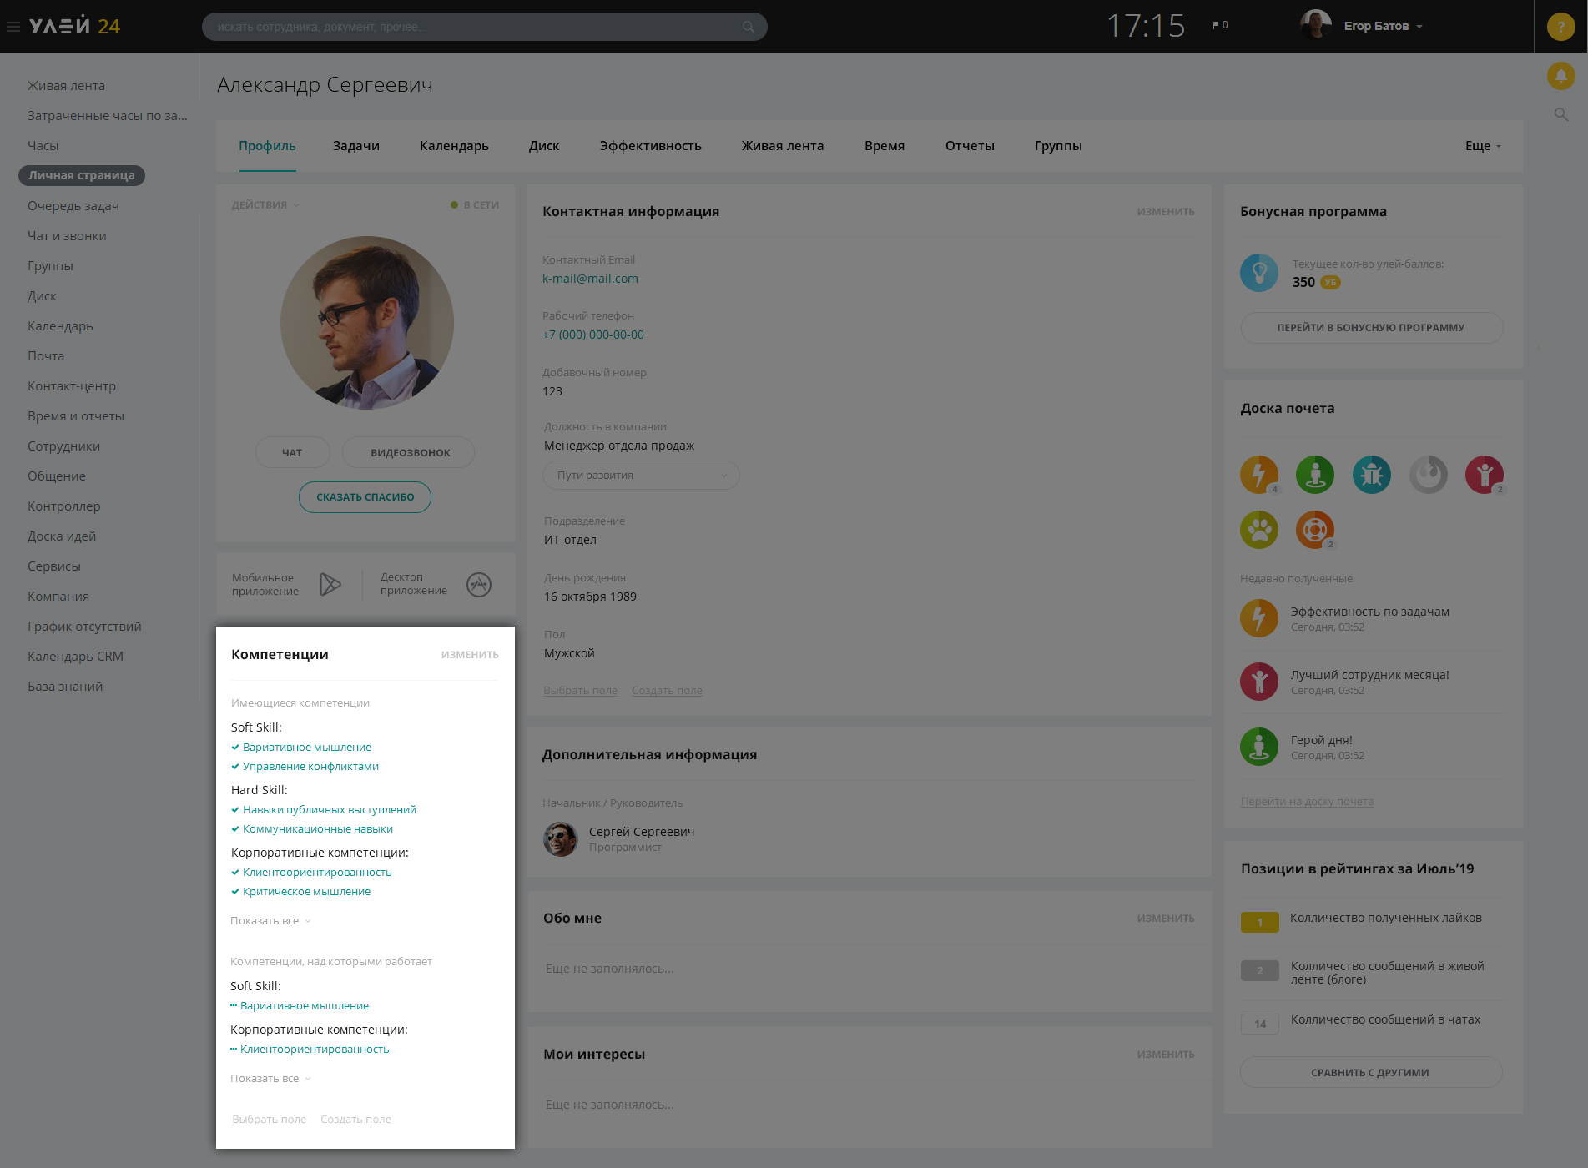Click СРАВНИТЬ С ДРУГИМИ button
The image size is (1588, 1168).
coord(1371,1073)
